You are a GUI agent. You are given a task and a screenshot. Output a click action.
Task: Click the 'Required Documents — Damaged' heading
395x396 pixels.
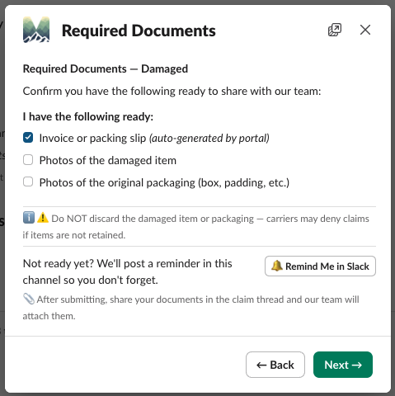tap(106, 68)
